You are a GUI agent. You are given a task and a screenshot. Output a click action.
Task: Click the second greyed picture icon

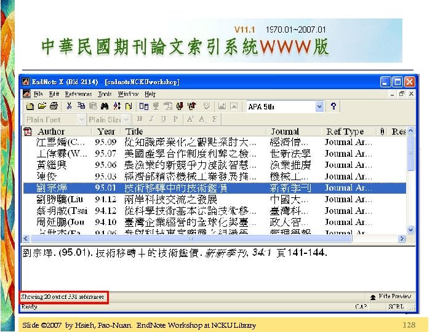(234, 106)
